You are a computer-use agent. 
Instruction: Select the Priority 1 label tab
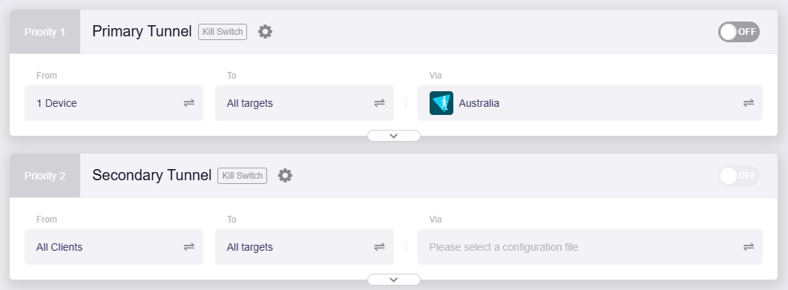coord(45,32)
